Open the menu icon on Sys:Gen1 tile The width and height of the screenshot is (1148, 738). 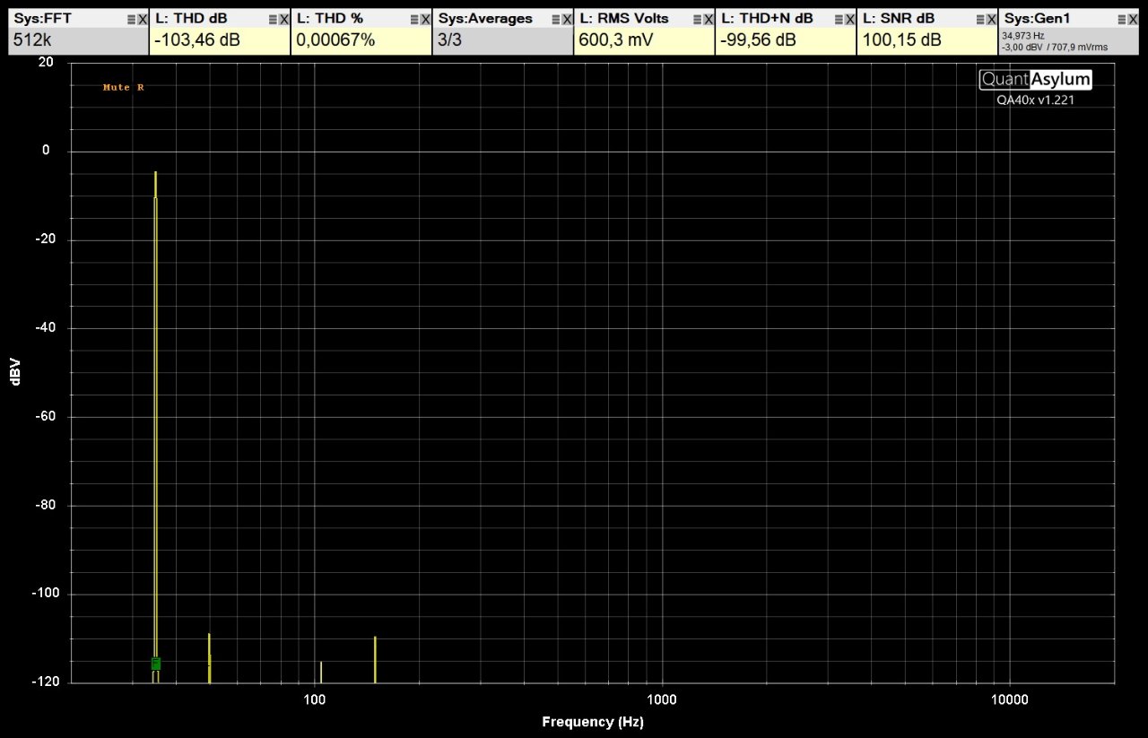pos(1123,19)
